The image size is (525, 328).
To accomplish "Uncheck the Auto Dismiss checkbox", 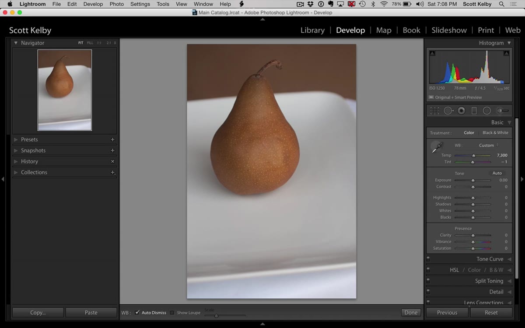I will 137,313.
